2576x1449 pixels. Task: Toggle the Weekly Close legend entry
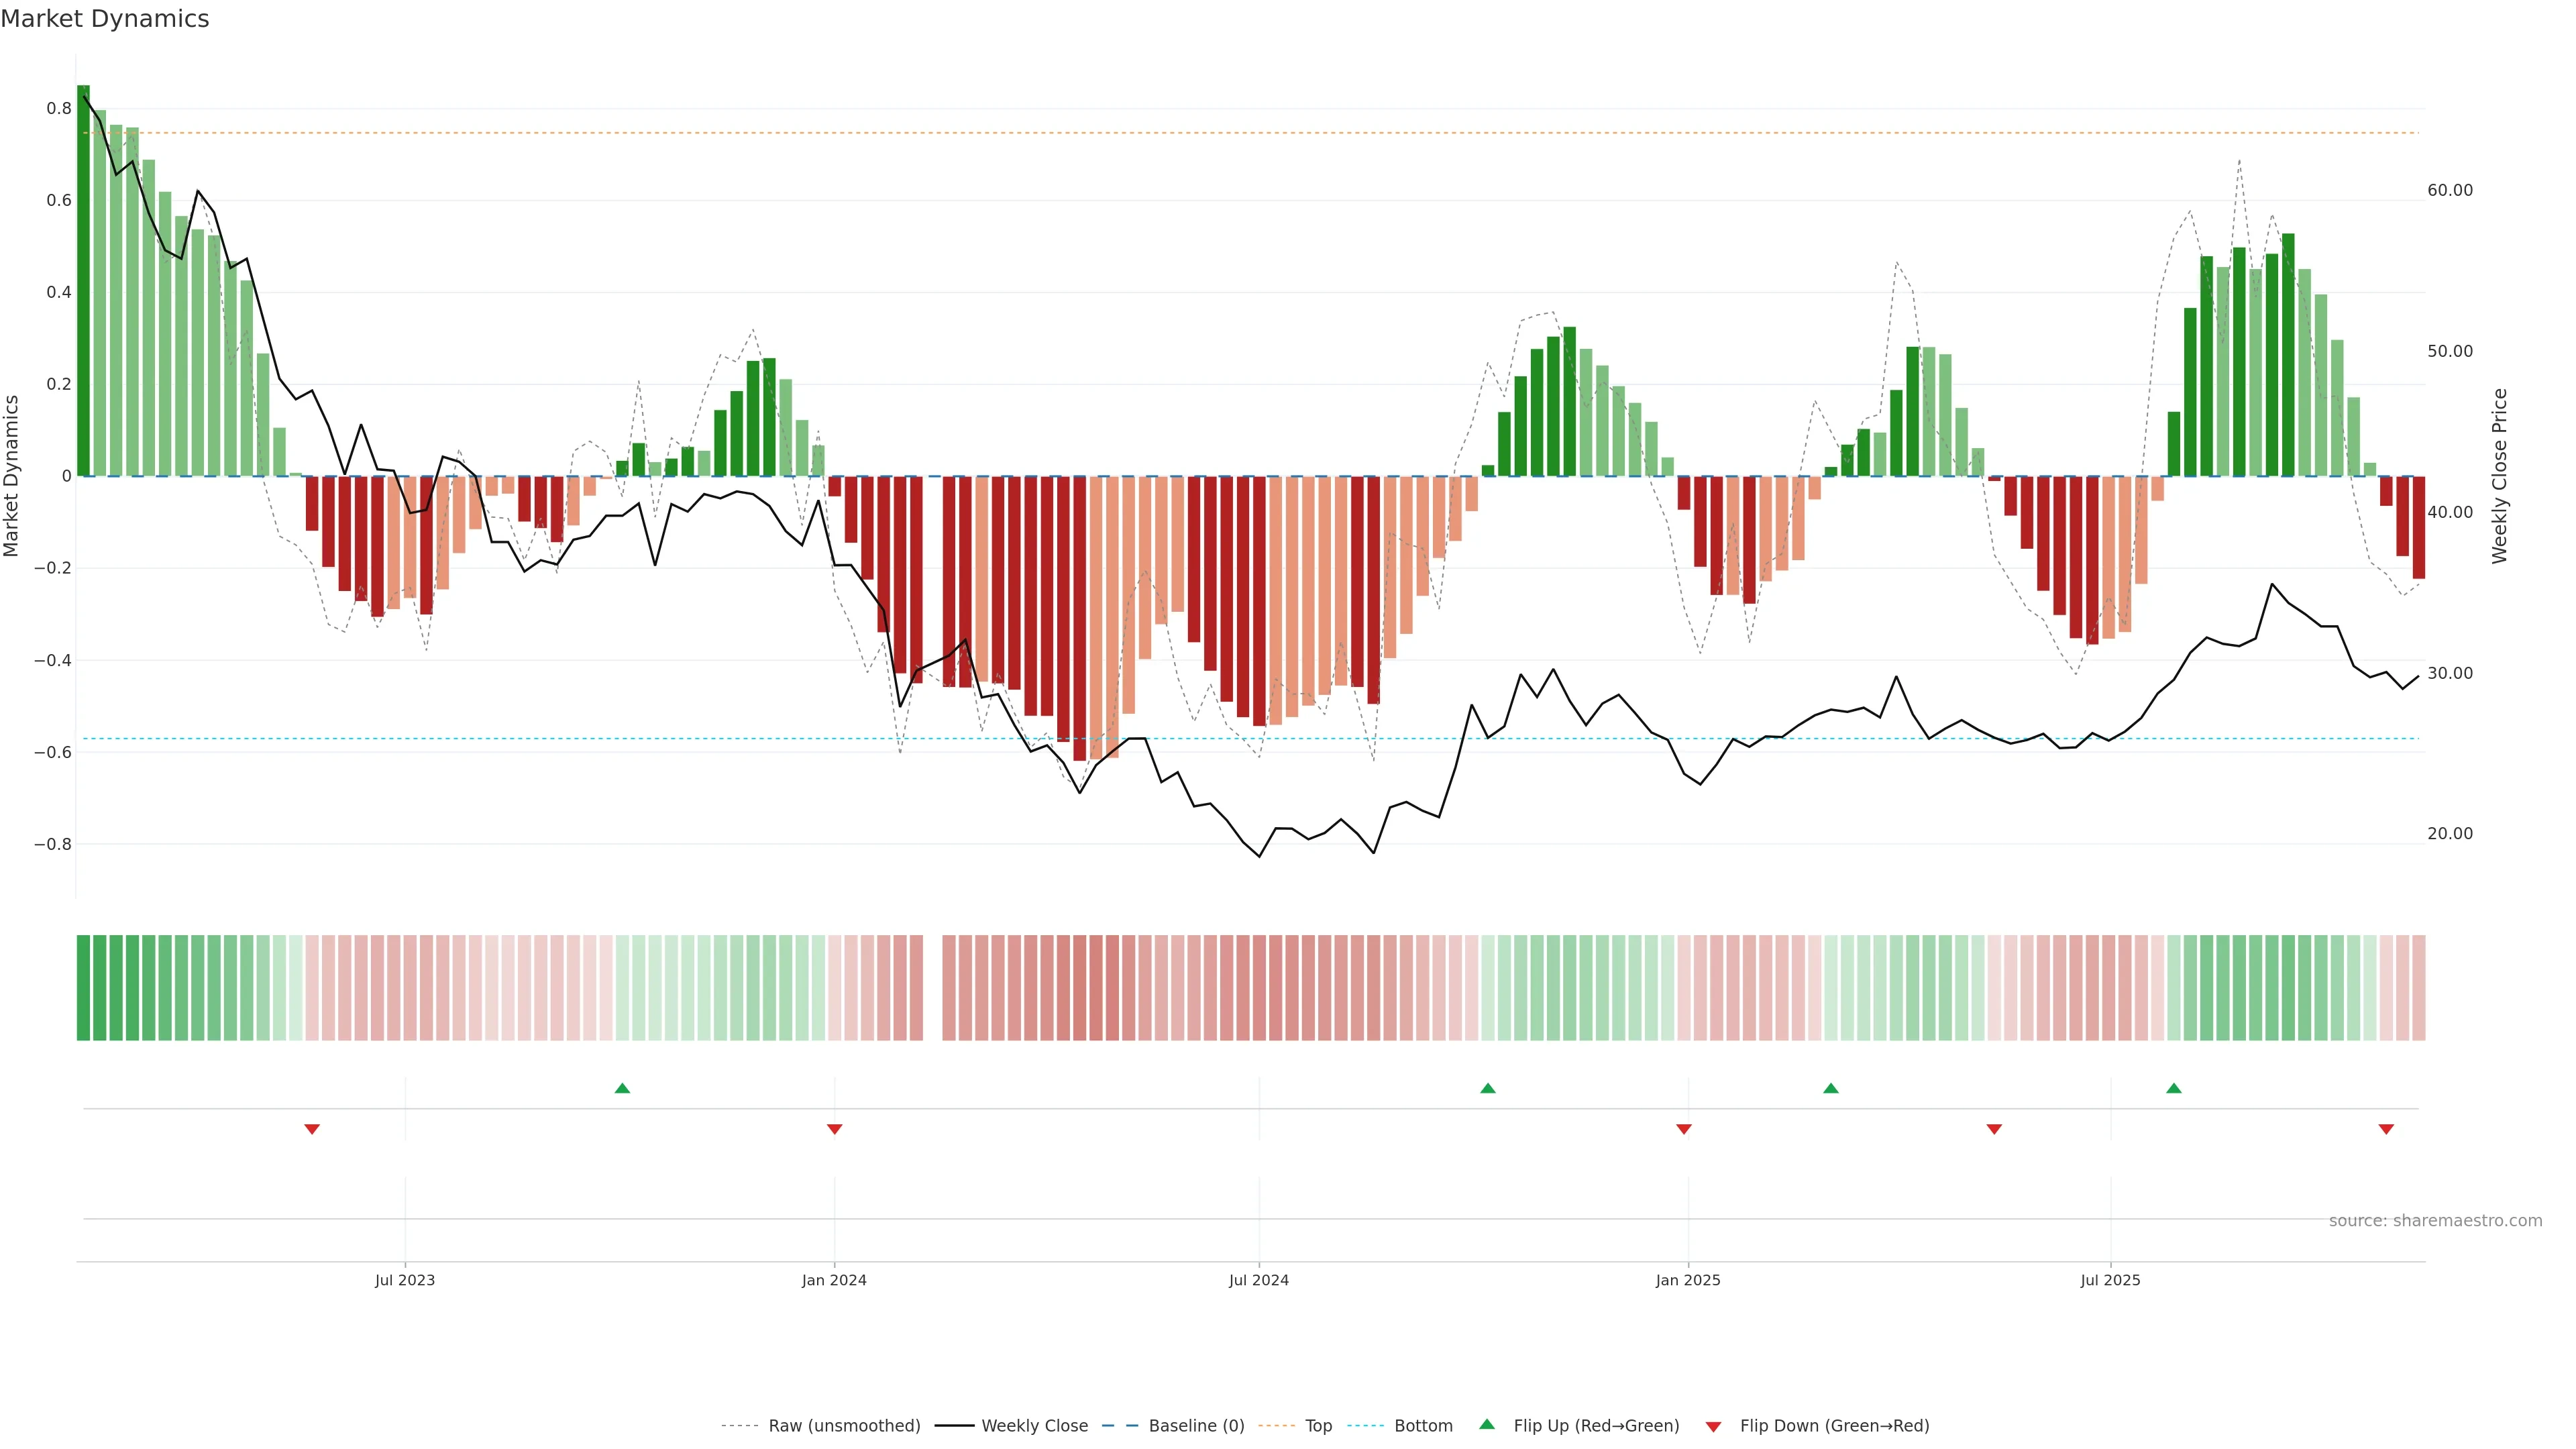pos(1034,1426)
